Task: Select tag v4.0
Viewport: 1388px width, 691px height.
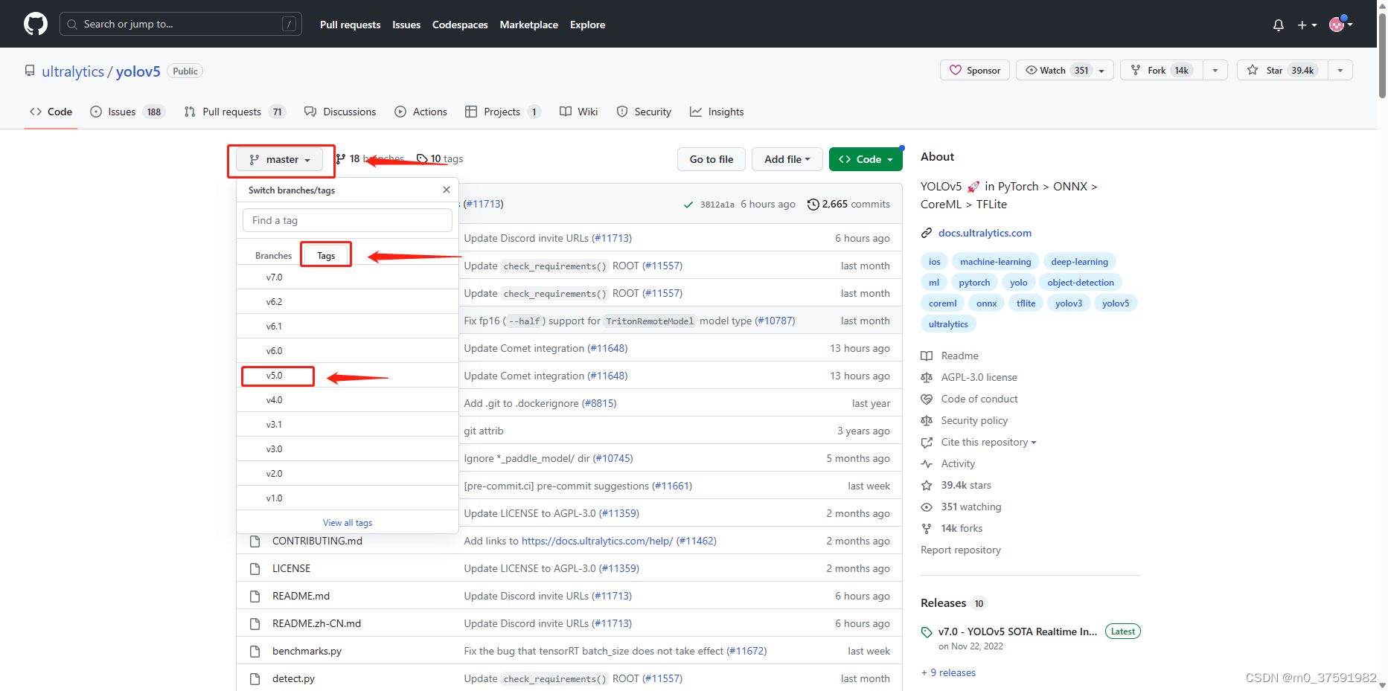Action: point(348,399)
